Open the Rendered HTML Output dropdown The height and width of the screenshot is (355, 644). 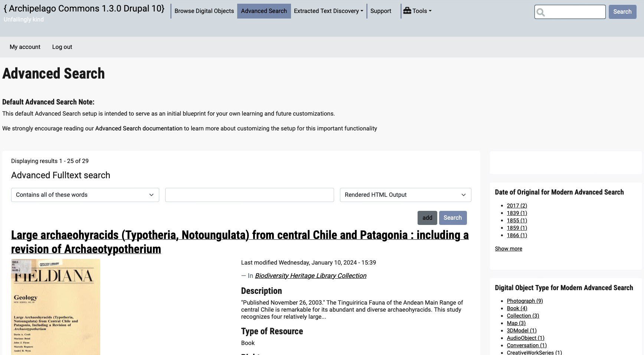point(405,195)
